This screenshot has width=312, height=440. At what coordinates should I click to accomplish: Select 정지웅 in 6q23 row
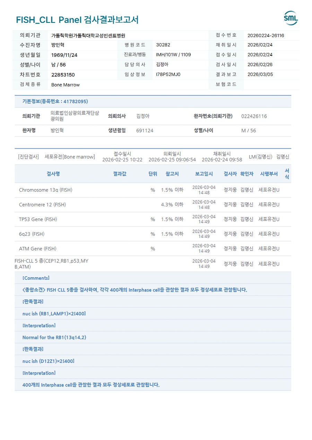point(230,234)
